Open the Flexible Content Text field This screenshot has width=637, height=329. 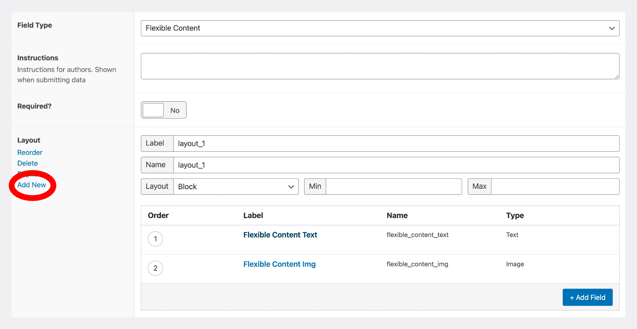(x=280, y=235)
